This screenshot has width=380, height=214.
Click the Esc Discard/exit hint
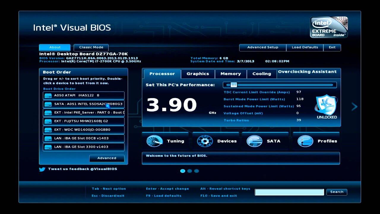click(x=108, y=196)
